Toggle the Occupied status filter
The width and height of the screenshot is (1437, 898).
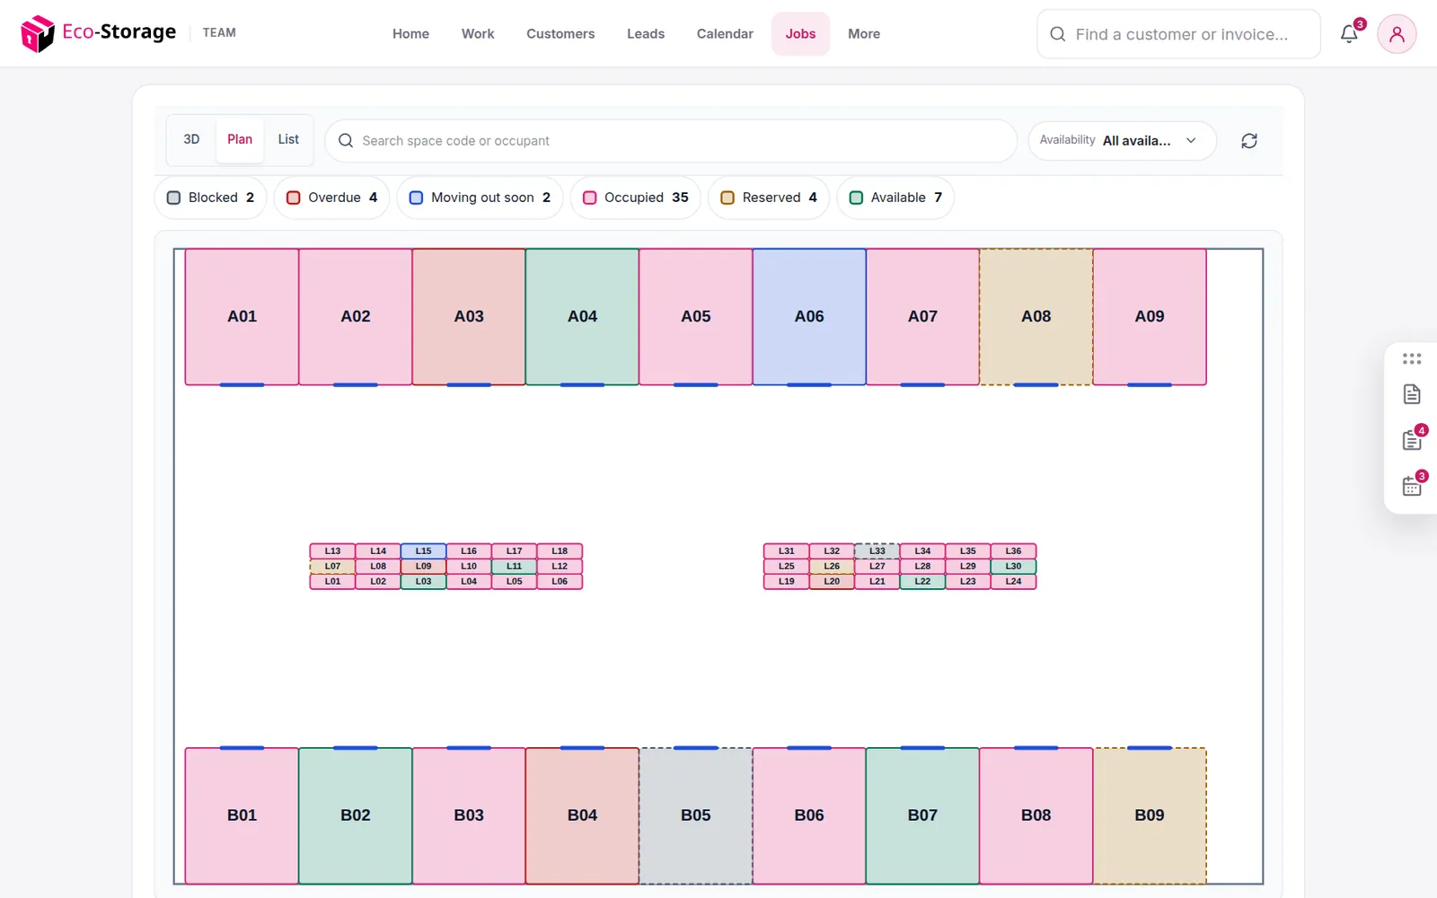[x=635, y=198]
